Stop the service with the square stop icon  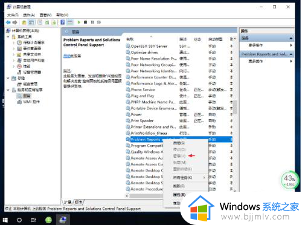[x=86, y=22]
